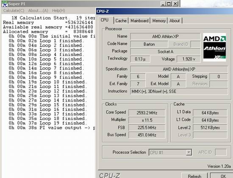Click the L1 Code value 64 KBytes

(x=210, y=120)
